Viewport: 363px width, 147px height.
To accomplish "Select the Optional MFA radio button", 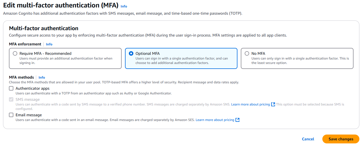I will (131, 54).
